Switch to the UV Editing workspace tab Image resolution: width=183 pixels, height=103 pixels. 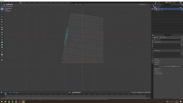click(x=35, y=3)
